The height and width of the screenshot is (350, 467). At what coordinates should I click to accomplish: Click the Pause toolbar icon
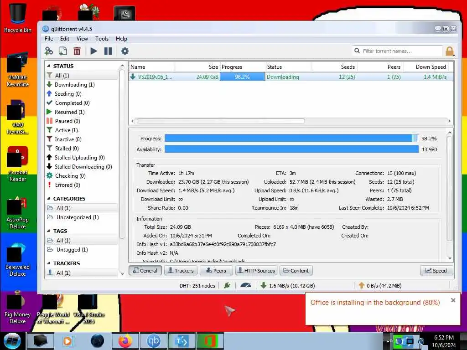[108, 51]
